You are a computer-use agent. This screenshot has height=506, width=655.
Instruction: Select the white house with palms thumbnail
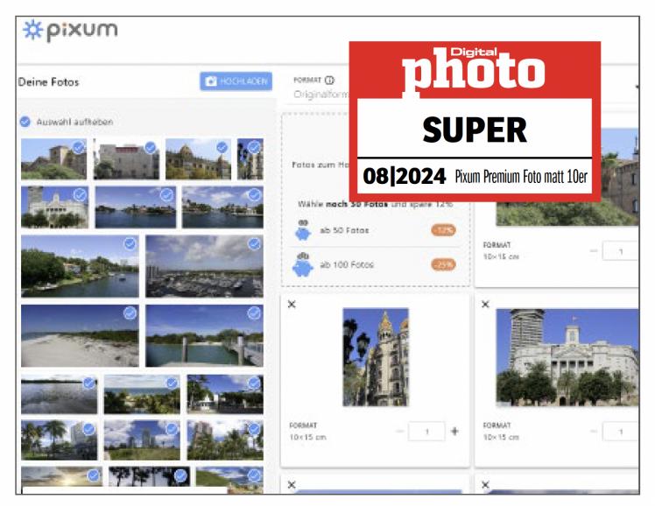coord(225,395)
